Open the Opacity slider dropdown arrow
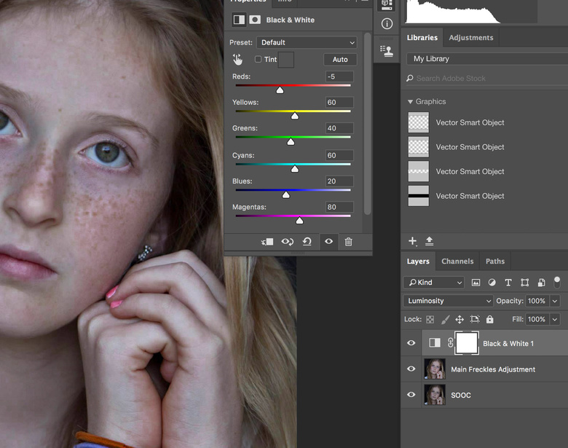The height and width of the screenshot is (448, 568). [x=555, y=301]
